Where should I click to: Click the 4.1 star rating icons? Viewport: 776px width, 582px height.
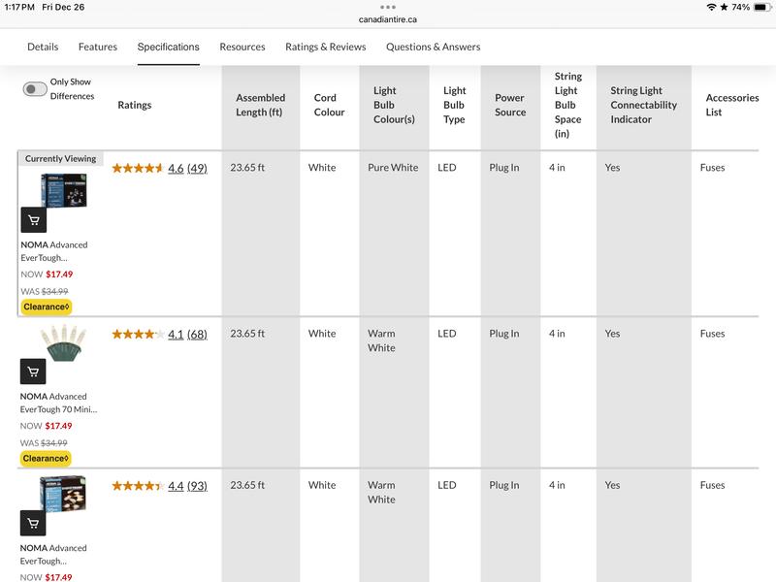tap(138, 334)
